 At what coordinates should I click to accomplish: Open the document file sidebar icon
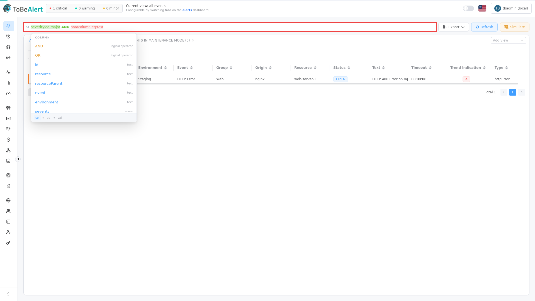click(8, 186)
